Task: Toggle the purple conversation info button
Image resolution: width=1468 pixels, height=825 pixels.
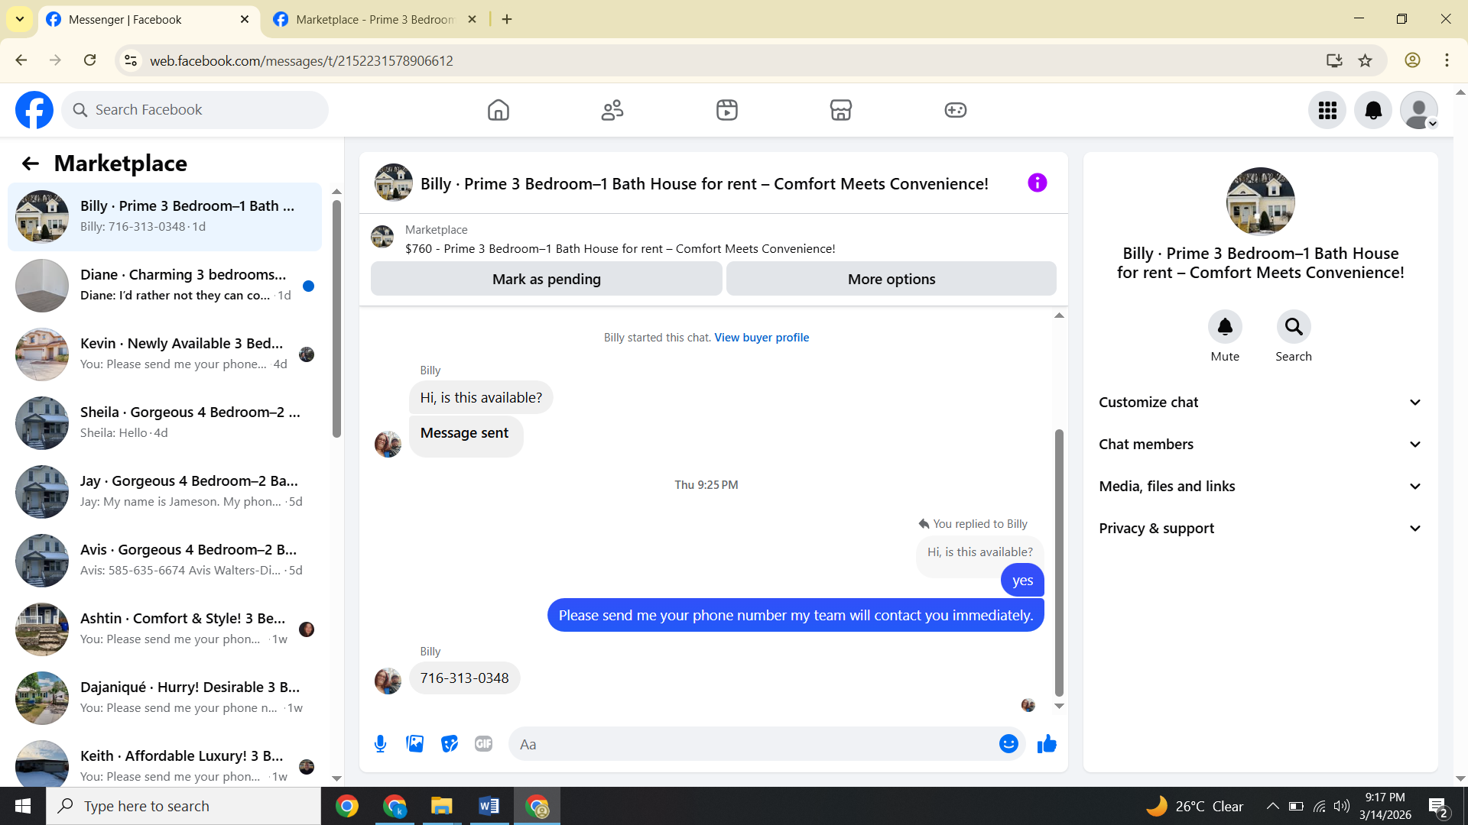Action: 1037,183
